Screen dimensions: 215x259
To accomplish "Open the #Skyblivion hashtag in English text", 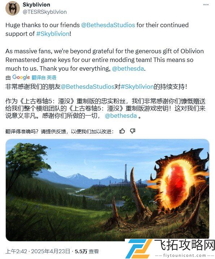I will (53, 34).
